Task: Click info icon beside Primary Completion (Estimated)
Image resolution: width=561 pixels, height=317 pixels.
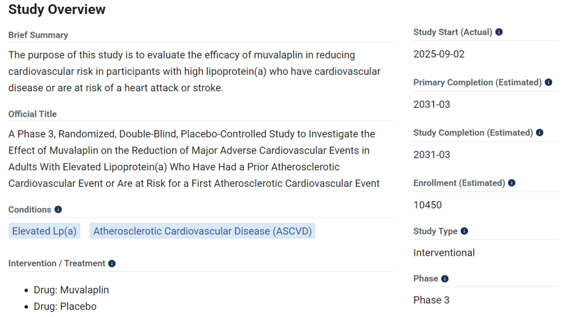Action: 549,82
